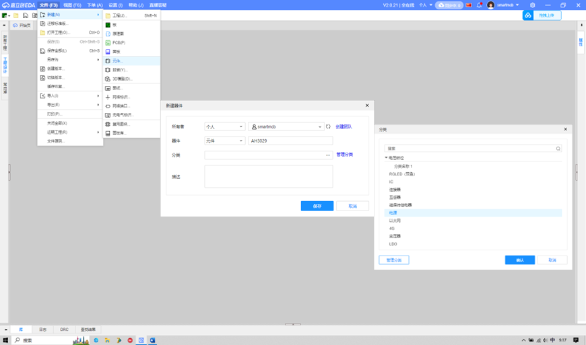Viewport: 586px width, 345px height.
Task: Click the 复用图块 reuse block icon
Action: [x=108, y=124]
